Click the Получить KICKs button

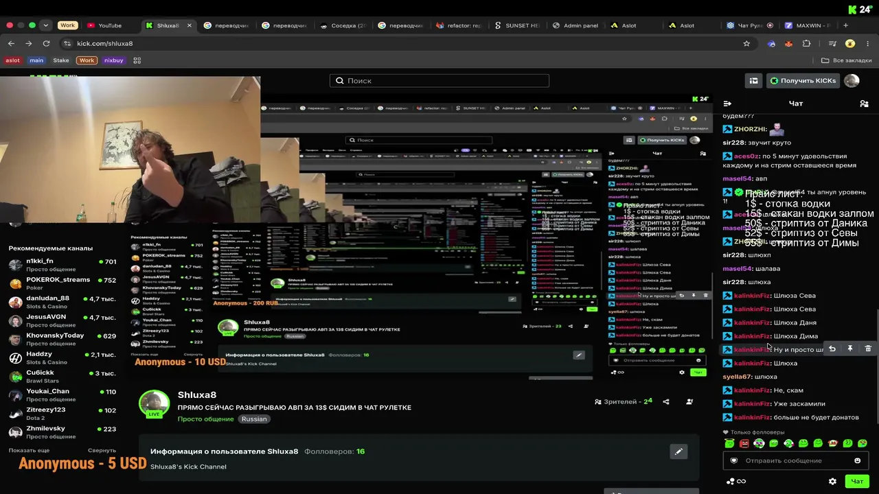[803, 81]
